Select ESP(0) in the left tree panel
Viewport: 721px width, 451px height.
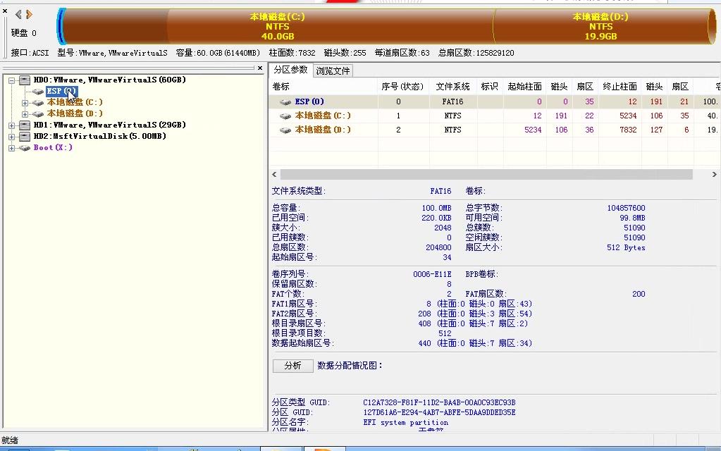60,91
